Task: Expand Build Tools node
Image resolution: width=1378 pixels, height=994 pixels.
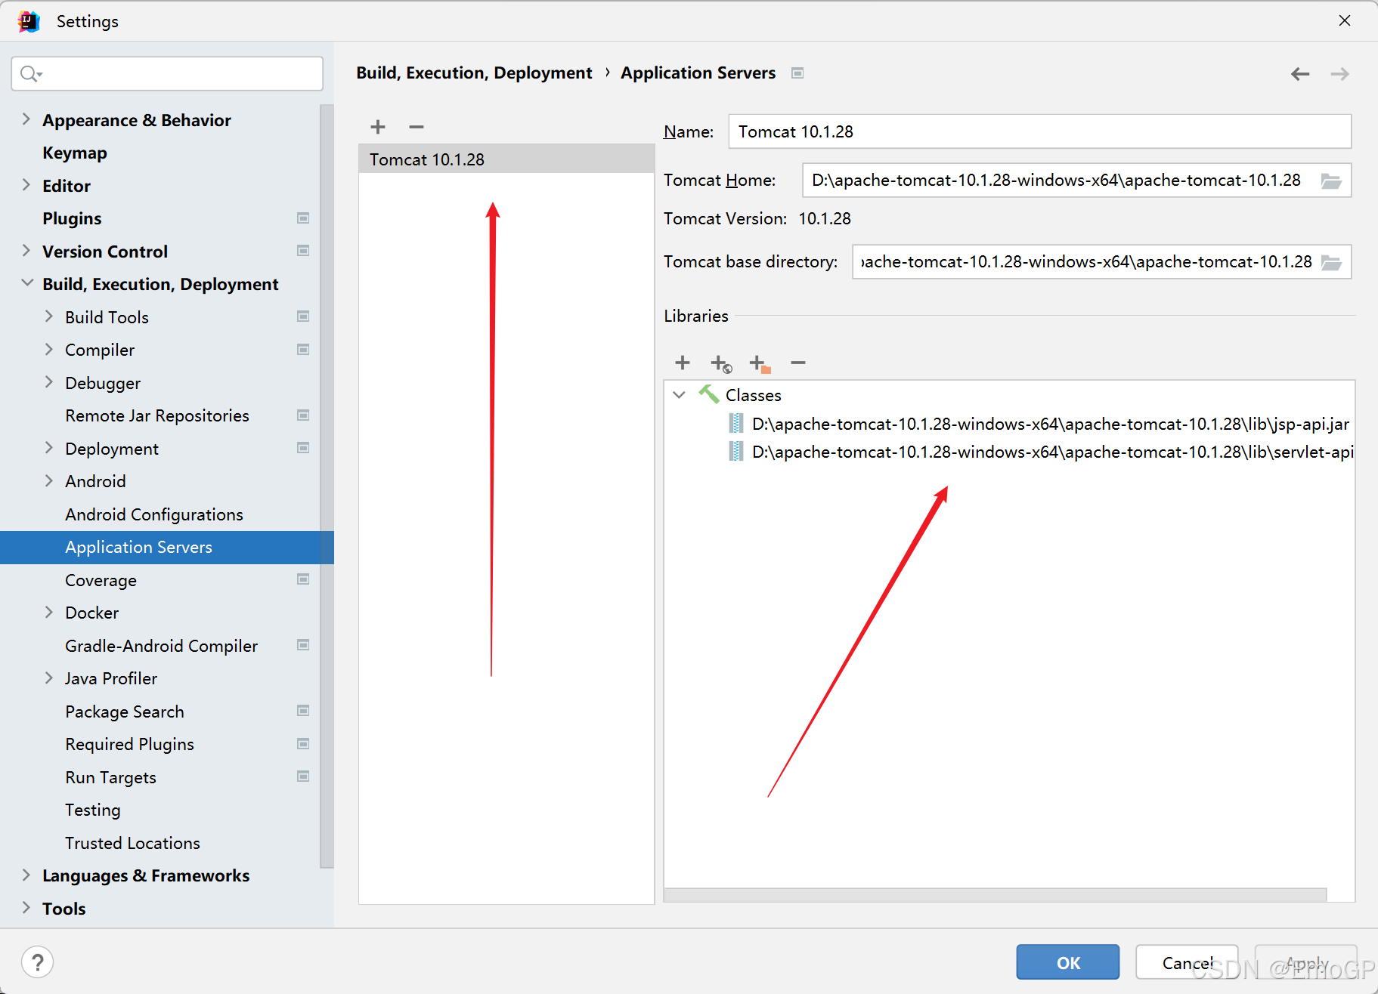Action: (49, 316)
